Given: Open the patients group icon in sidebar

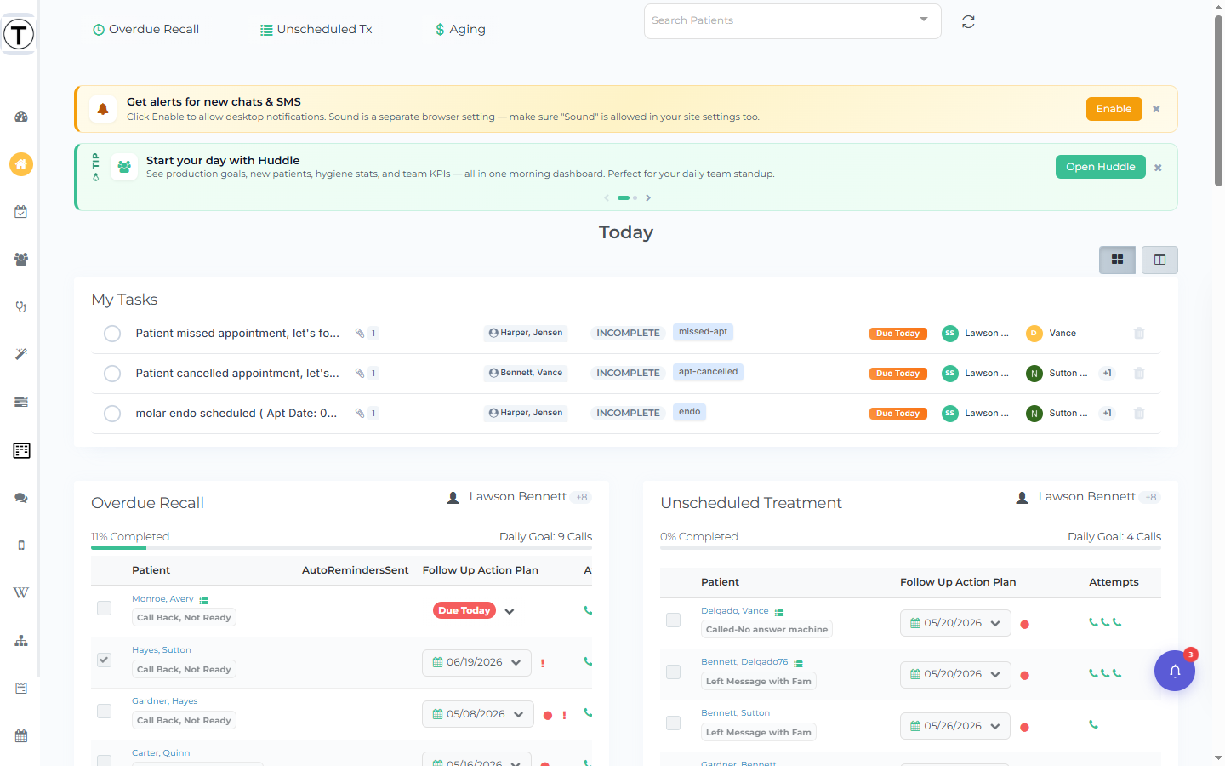Looking at the screenshot, I should 21,259.
